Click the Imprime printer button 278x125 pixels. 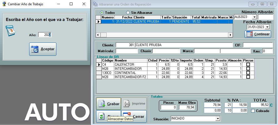click(x=134, y=104)
